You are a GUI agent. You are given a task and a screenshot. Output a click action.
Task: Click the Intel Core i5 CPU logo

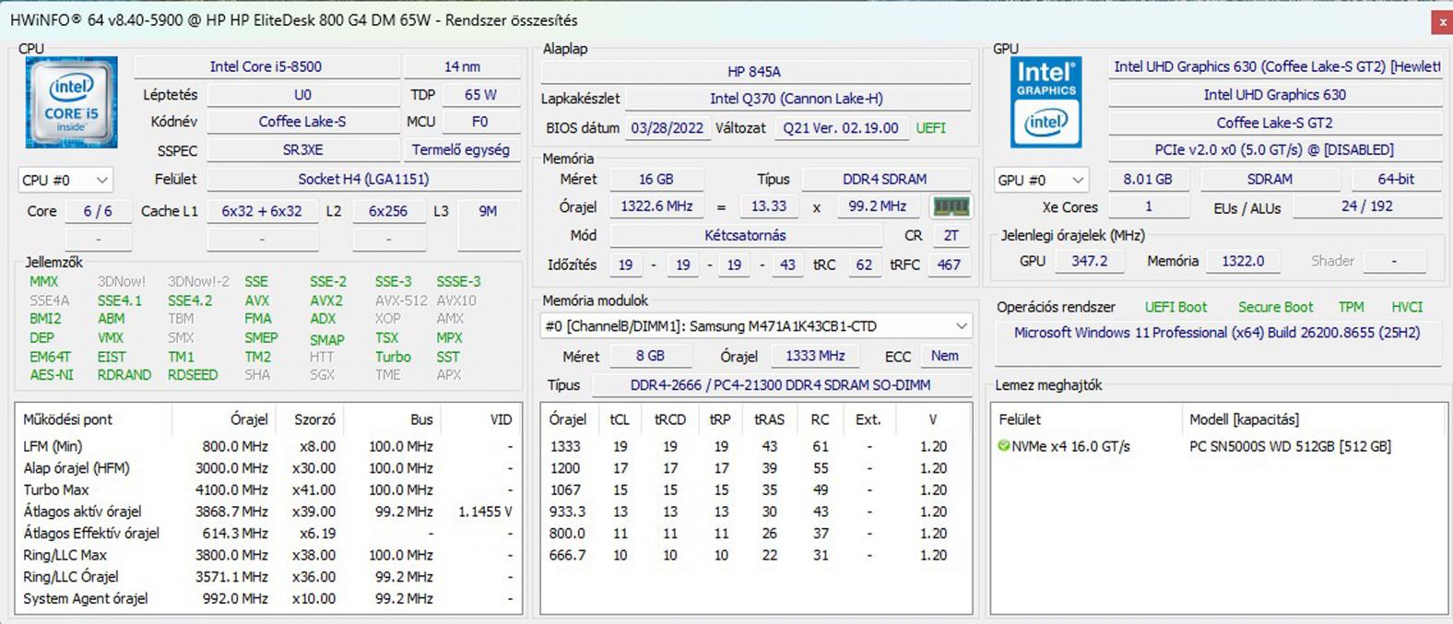72,102
